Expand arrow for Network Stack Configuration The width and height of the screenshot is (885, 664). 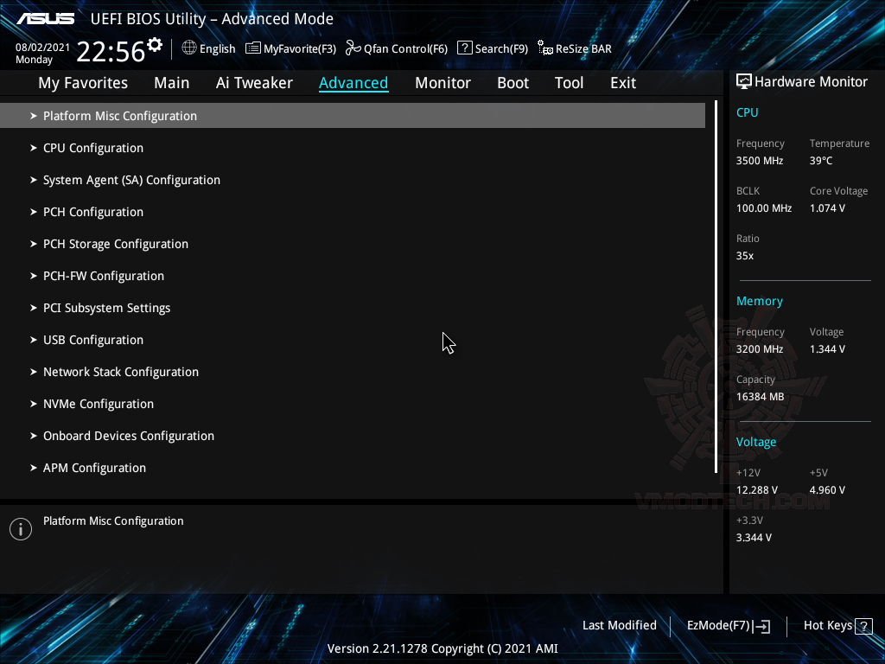[x=34, y=372]
